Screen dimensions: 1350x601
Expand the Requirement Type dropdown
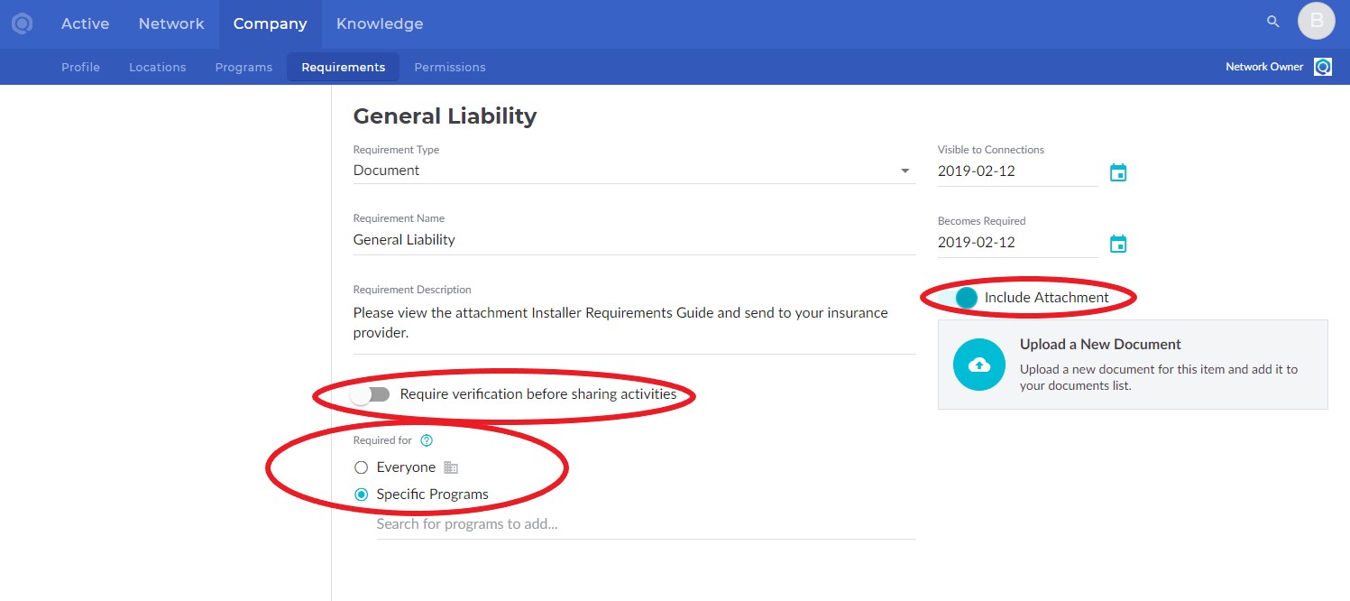(x=905, y=171)
